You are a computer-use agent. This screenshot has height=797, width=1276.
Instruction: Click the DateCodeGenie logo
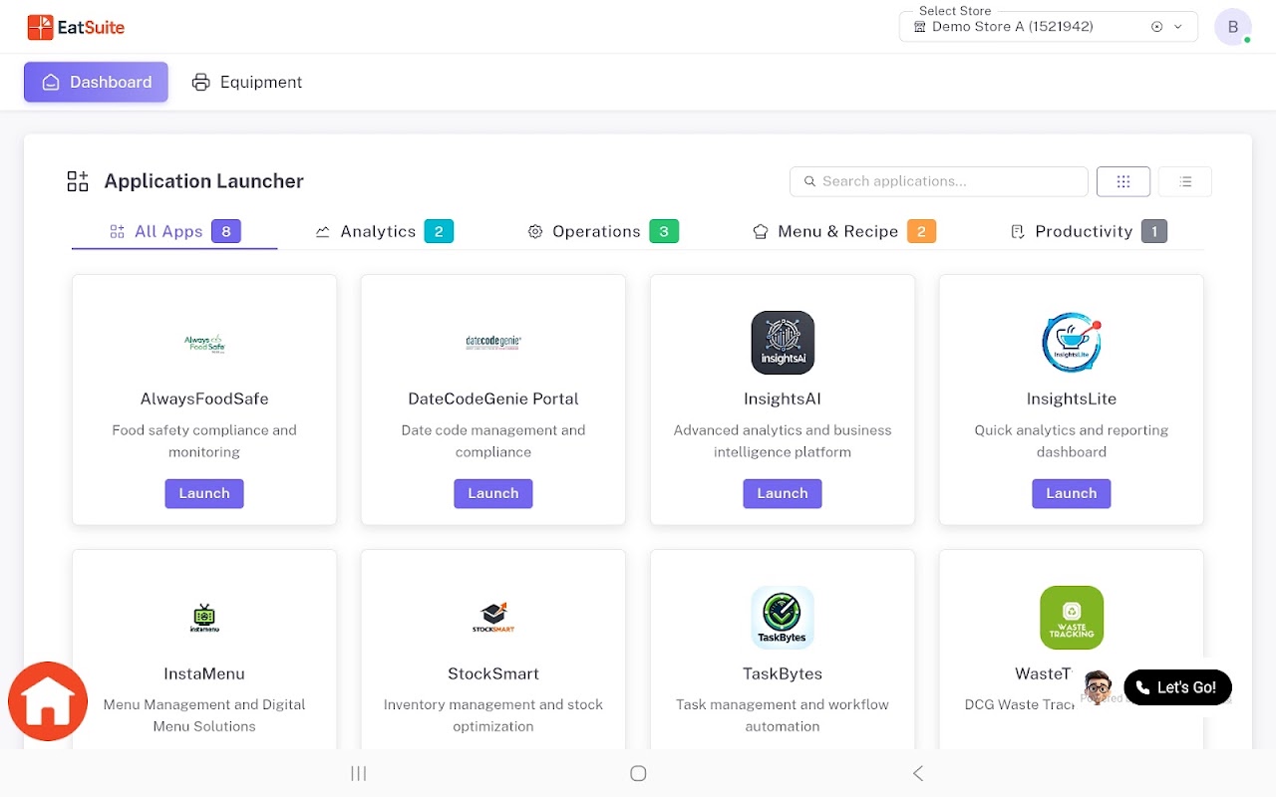(493, 343)
